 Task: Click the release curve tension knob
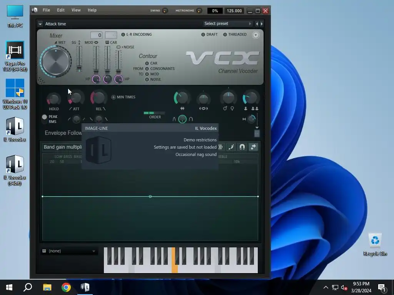tap(99, 119)
